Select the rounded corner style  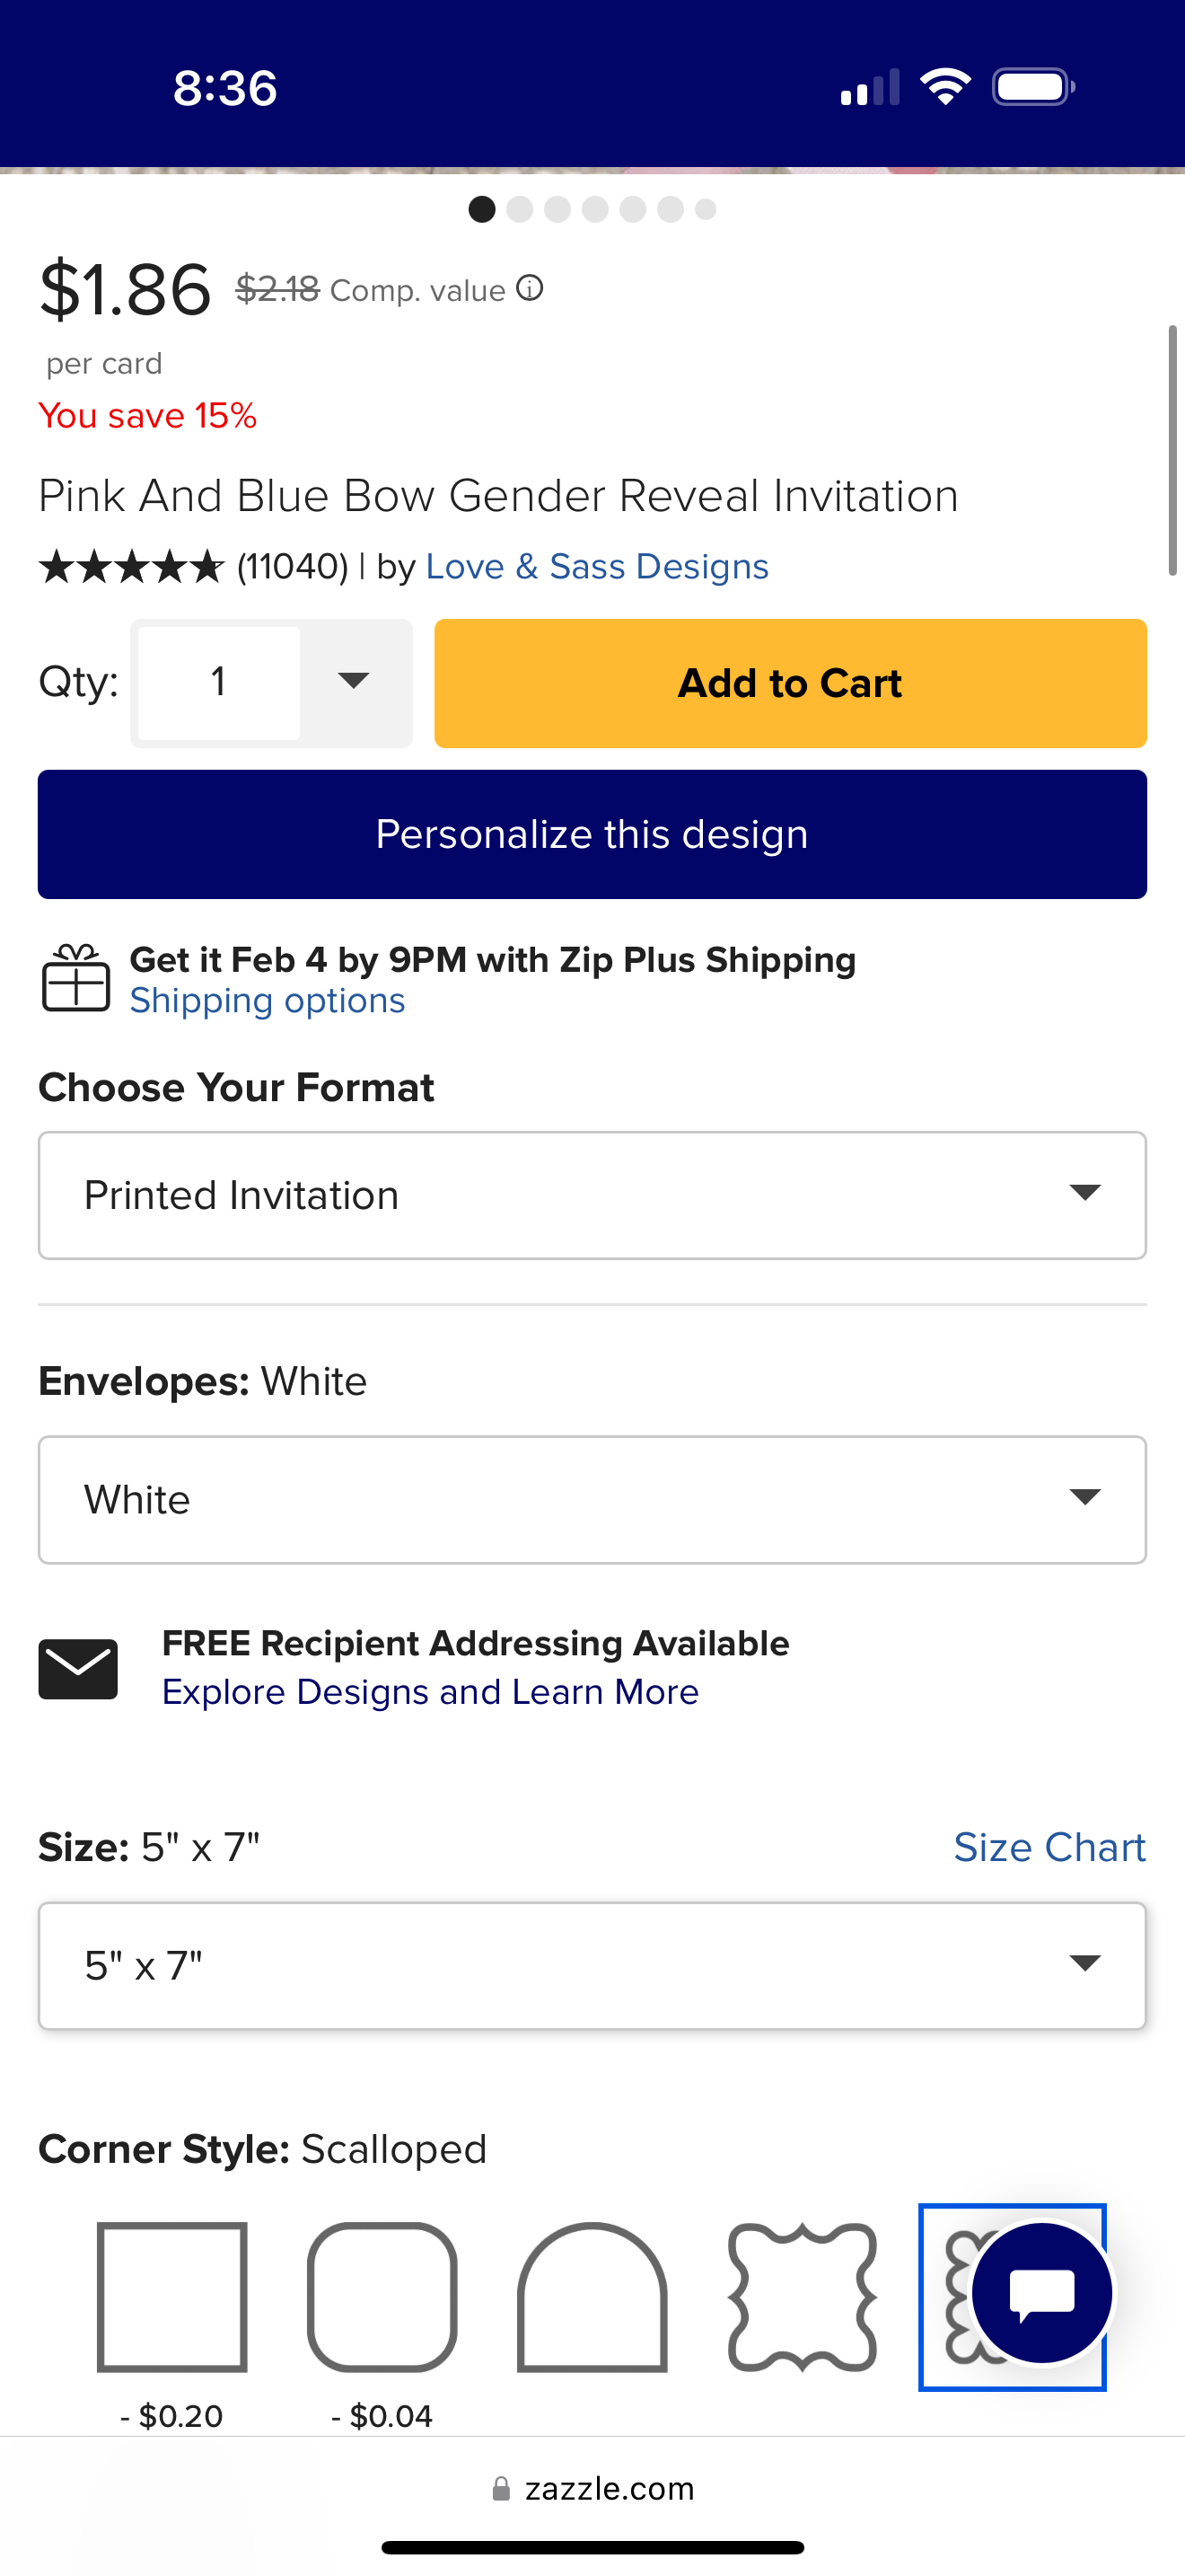pos(382,2297)
